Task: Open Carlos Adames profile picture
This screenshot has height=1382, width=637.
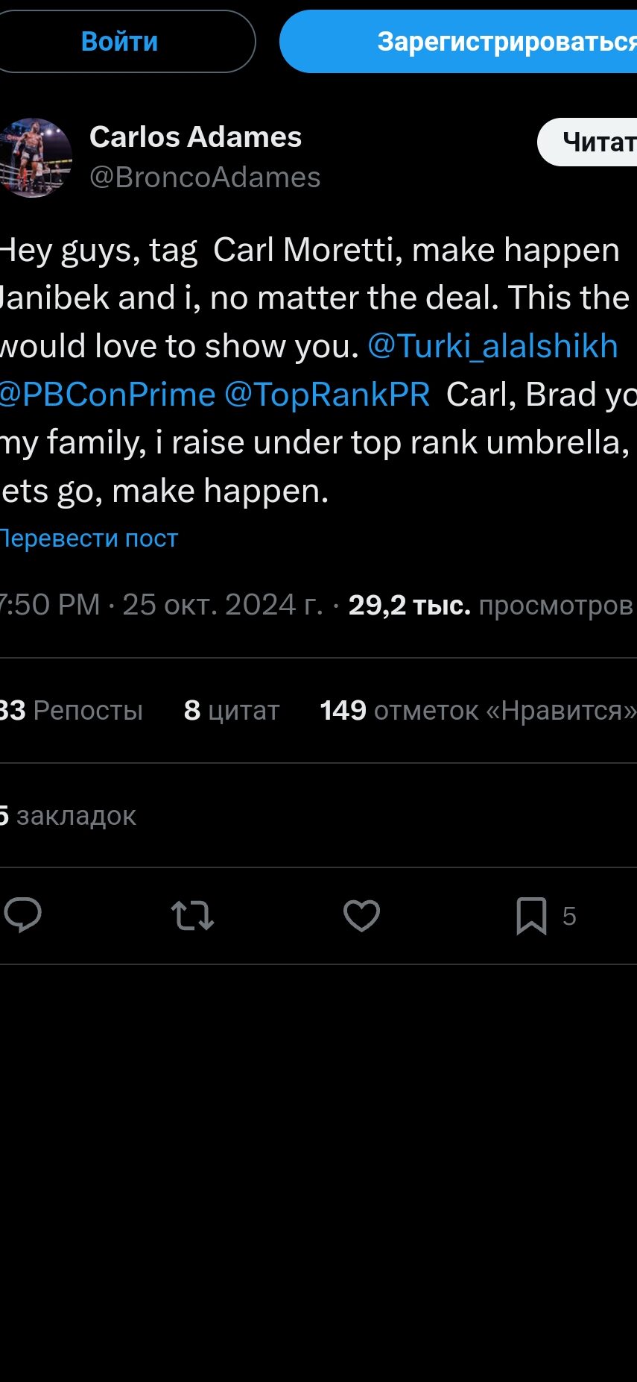Action: [34, 157]
